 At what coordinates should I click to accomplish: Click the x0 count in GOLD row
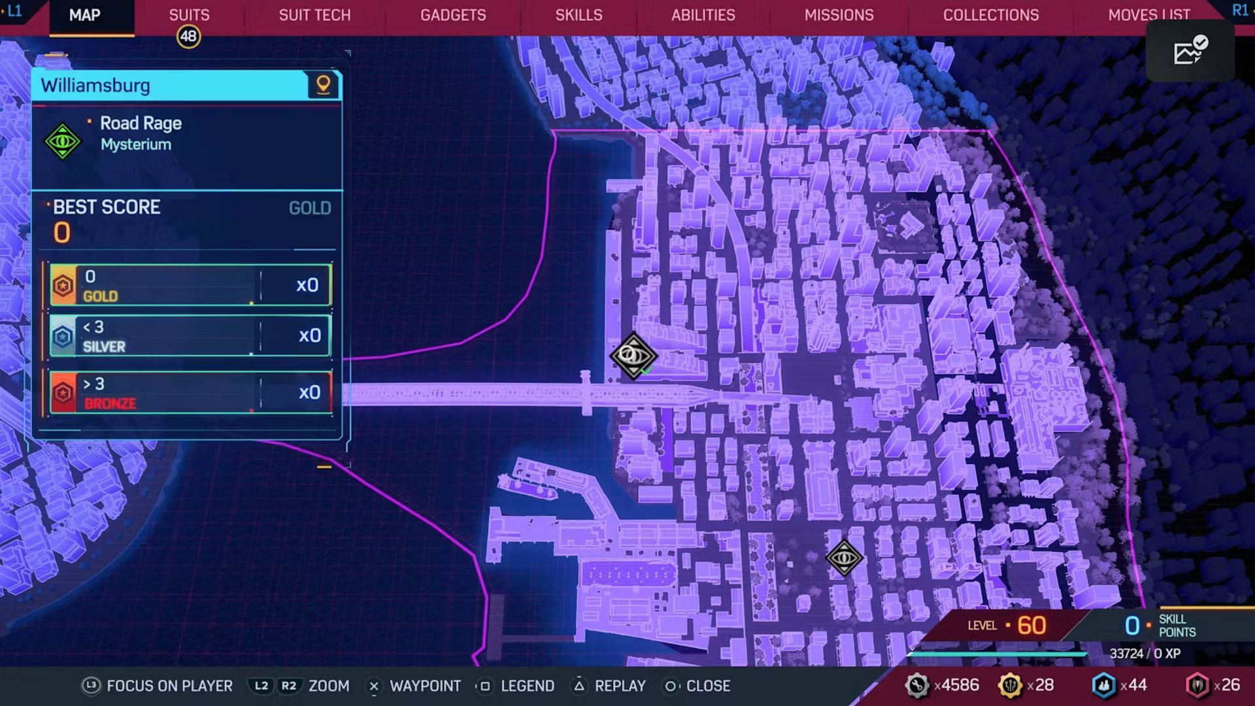tap(307, 285)
